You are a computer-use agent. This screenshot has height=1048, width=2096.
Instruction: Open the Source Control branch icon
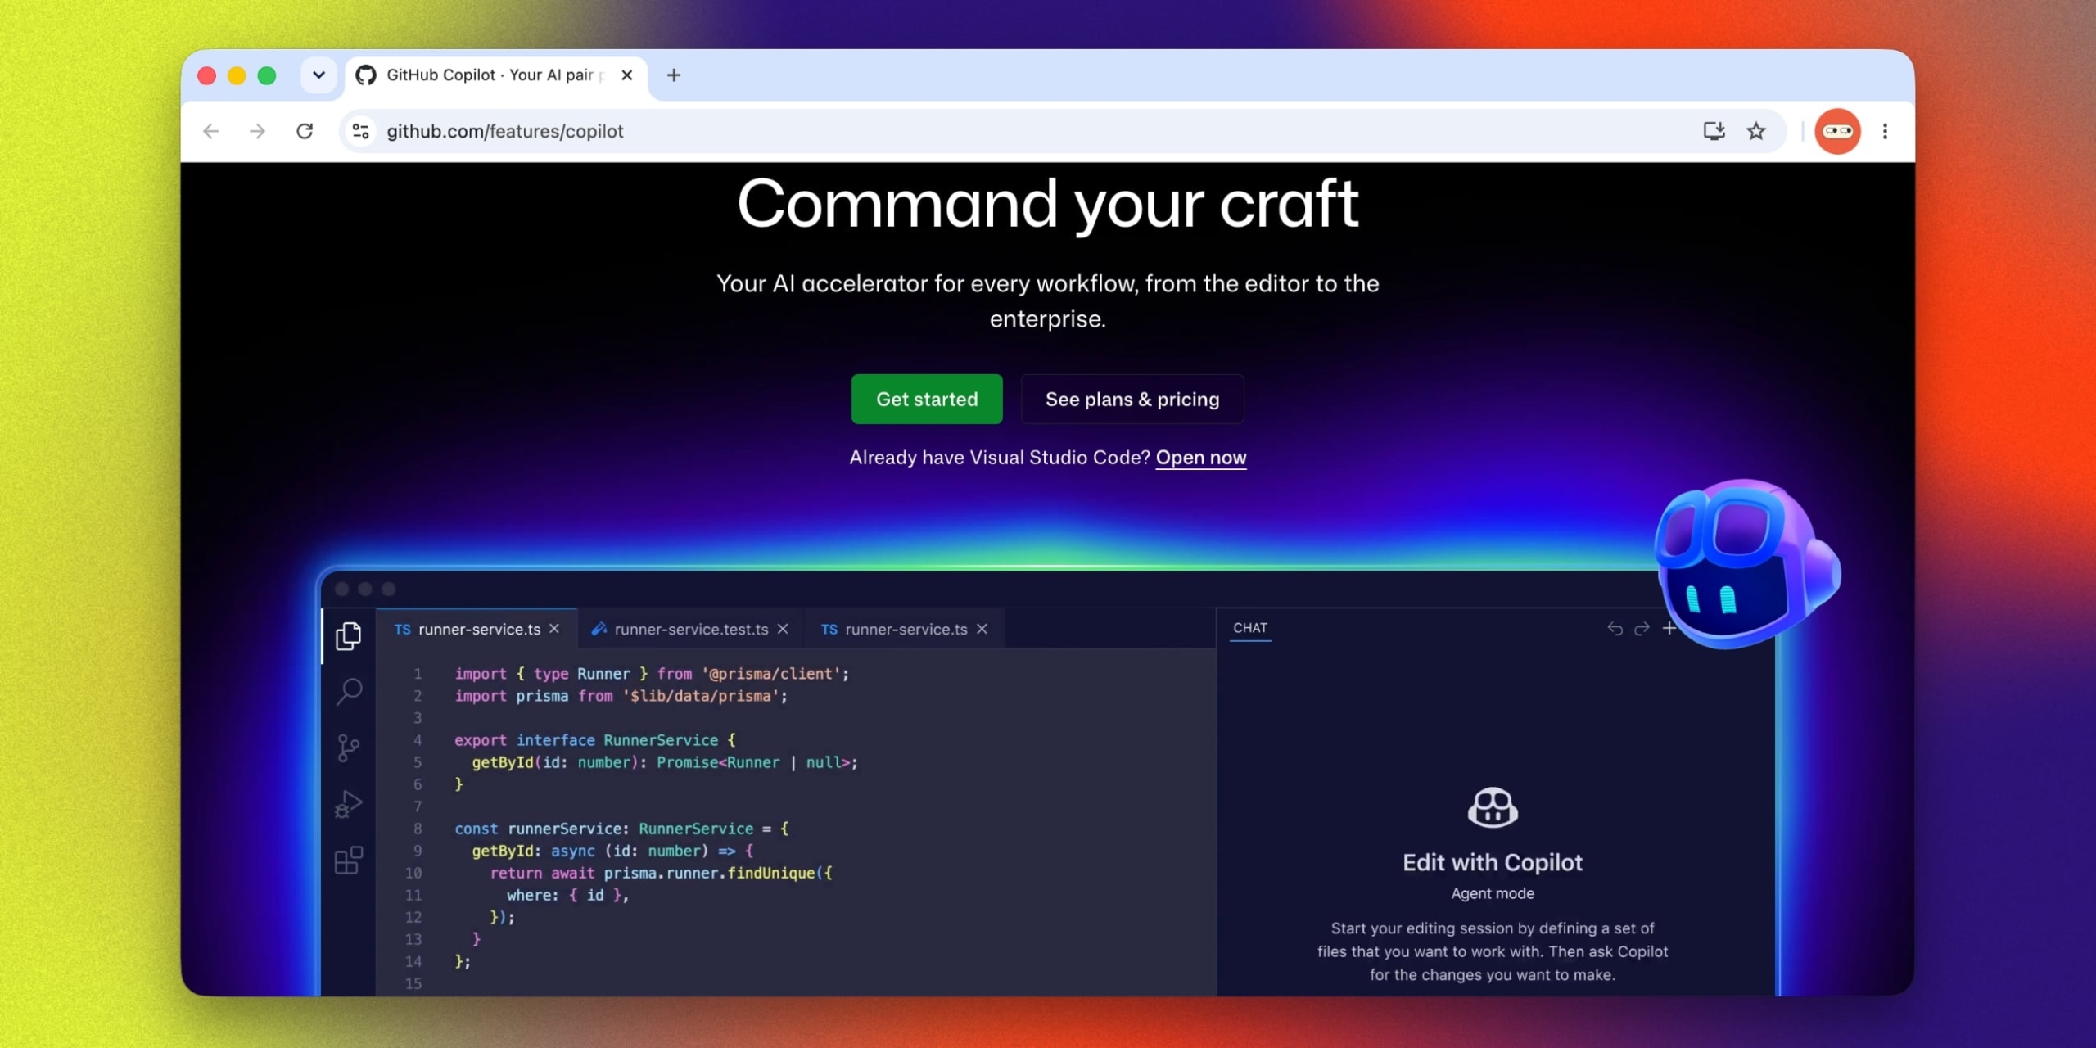(x=349, y=748)
